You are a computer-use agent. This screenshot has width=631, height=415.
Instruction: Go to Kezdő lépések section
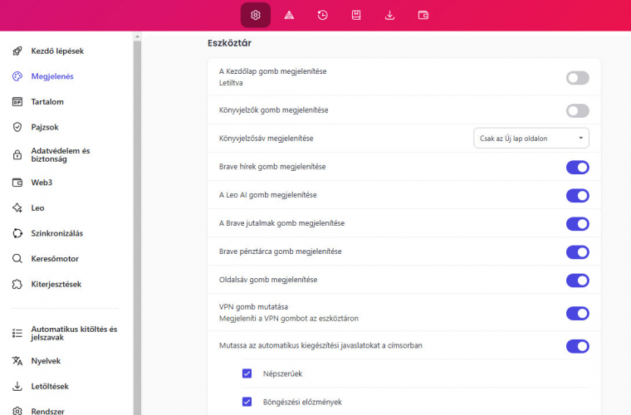pyautogui.click(x=57, y=51)
